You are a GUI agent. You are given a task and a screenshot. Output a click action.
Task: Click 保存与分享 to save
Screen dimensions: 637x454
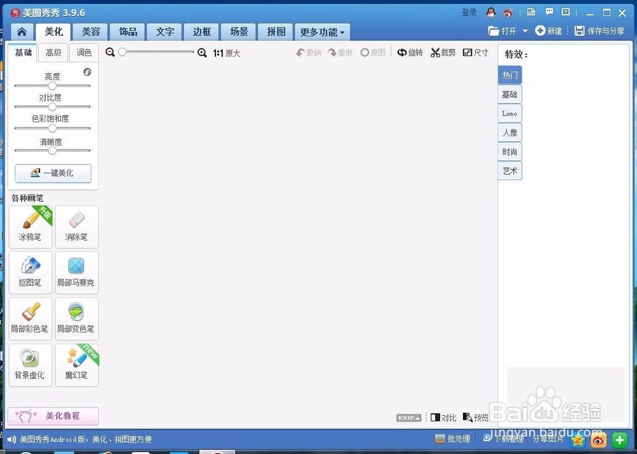(x=599, y=31)
